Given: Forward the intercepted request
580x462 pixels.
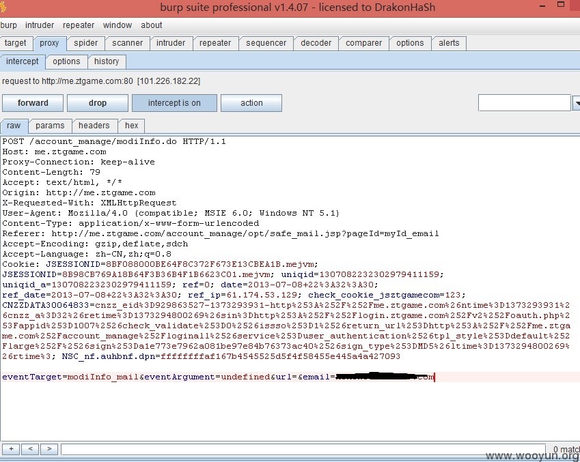Looking at the screenshot, I should (33, 103).
